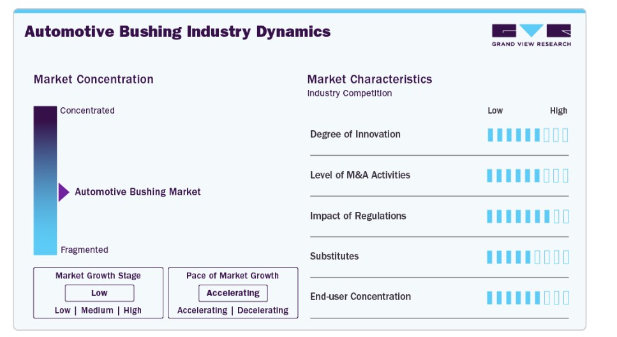Click the End-user Concentration rating bars
The height and width of the screenshot is (337, 617).
528,297
